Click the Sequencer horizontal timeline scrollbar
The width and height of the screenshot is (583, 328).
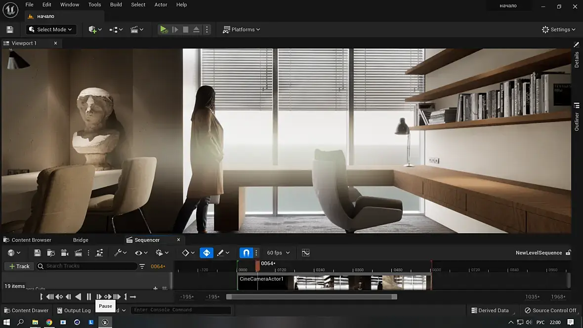tap(311, 297)
